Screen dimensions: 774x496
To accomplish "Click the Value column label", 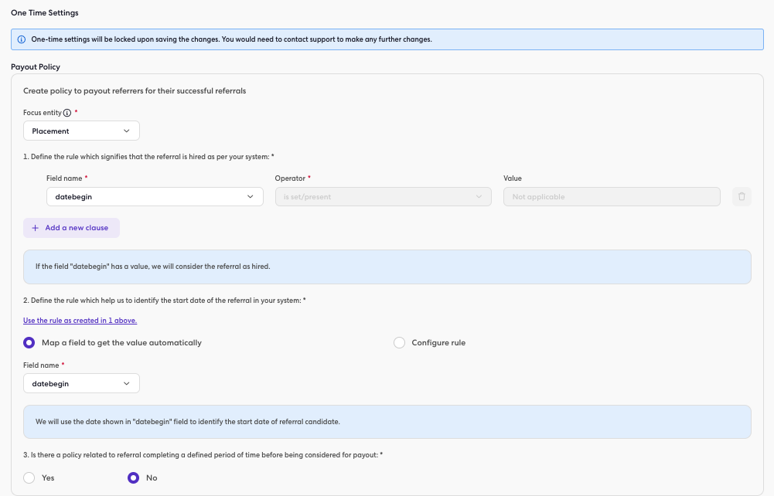I will coord(513,178).
